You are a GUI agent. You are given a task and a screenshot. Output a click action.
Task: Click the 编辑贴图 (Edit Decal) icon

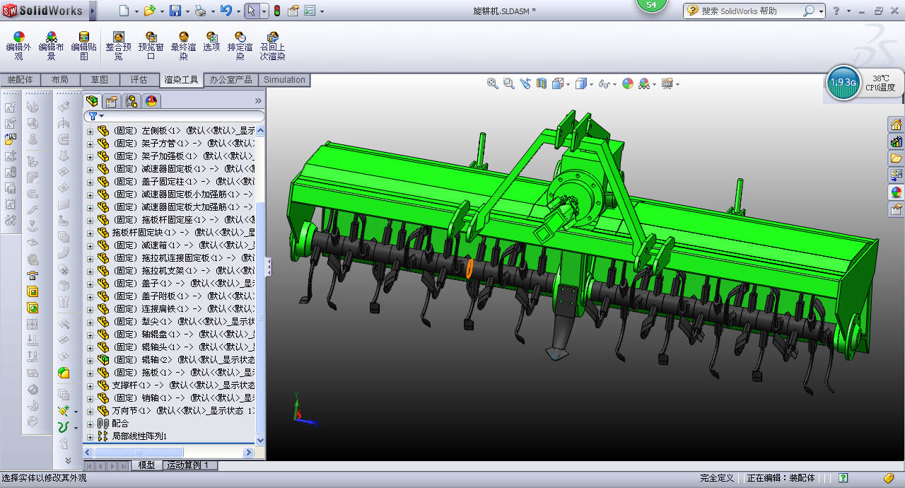coord(83,37)
